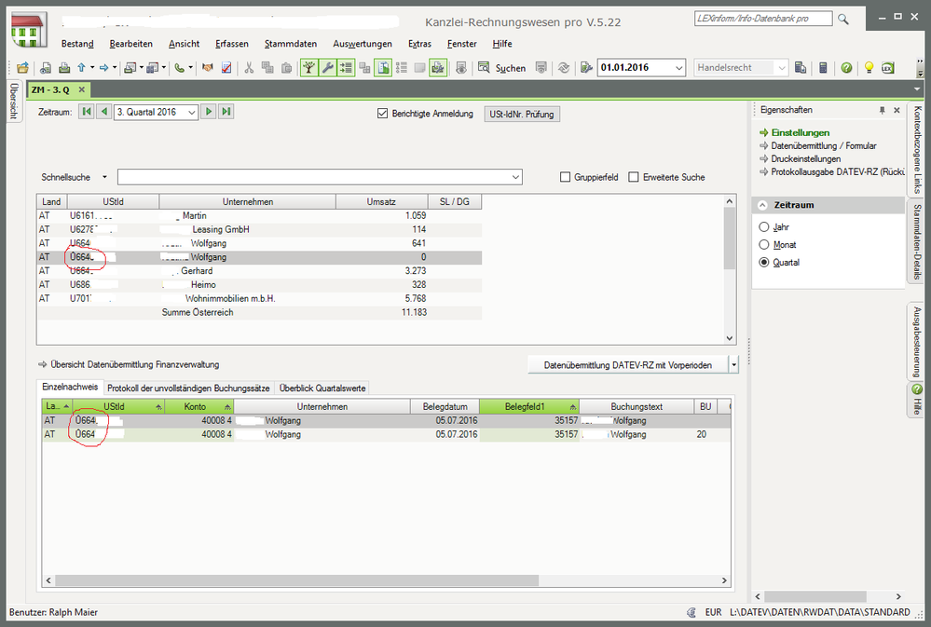This screenshot has height=627, width=931.
Task: Uncheck Berichtigte Anmeldung checkbox
Action: (382, 114)
